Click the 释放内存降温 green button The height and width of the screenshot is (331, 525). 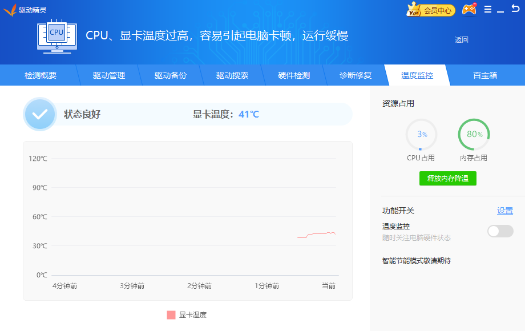(448, 178)
